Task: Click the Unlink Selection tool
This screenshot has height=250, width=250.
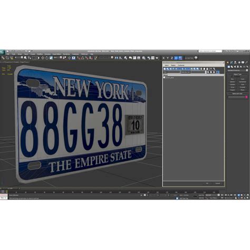Action: click(7, 57)
